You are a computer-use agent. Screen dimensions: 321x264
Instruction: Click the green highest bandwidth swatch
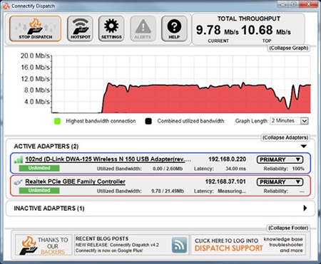click(57, 121)
